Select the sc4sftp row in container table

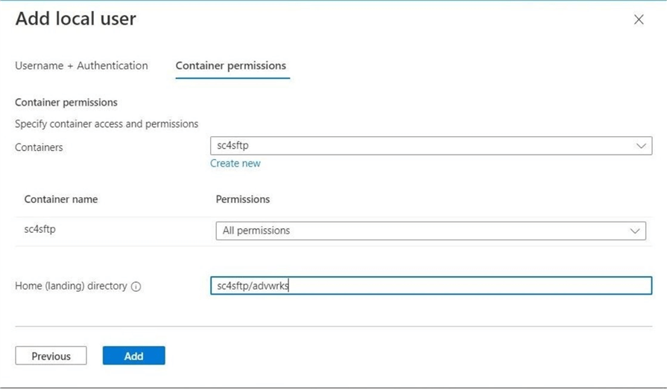click(40, 230)
